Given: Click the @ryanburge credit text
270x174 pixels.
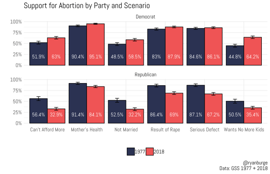Looking at the screenshot, I should [255, 162].
